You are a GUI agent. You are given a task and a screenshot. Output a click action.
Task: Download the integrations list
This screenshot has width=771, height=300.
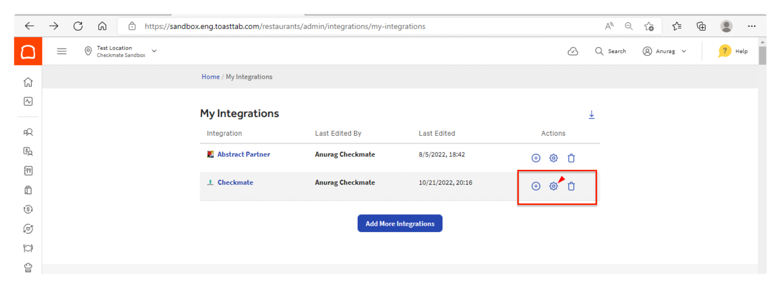click(591, 115)
